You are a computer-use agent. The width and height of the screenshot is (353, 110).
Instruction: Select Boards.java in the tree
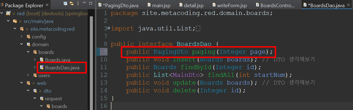point(57,60)
